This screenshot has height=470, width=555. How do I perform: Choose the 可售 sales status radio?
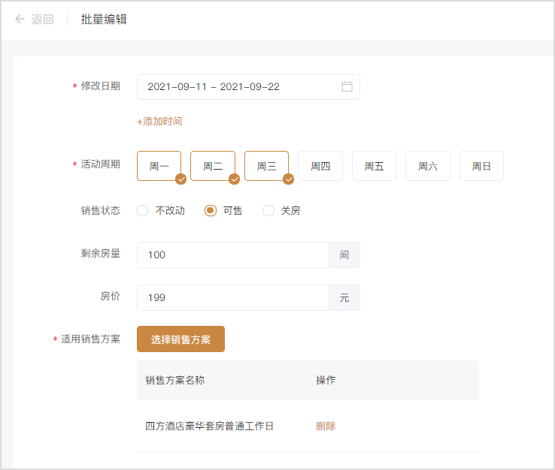click(x=211, y=211)
